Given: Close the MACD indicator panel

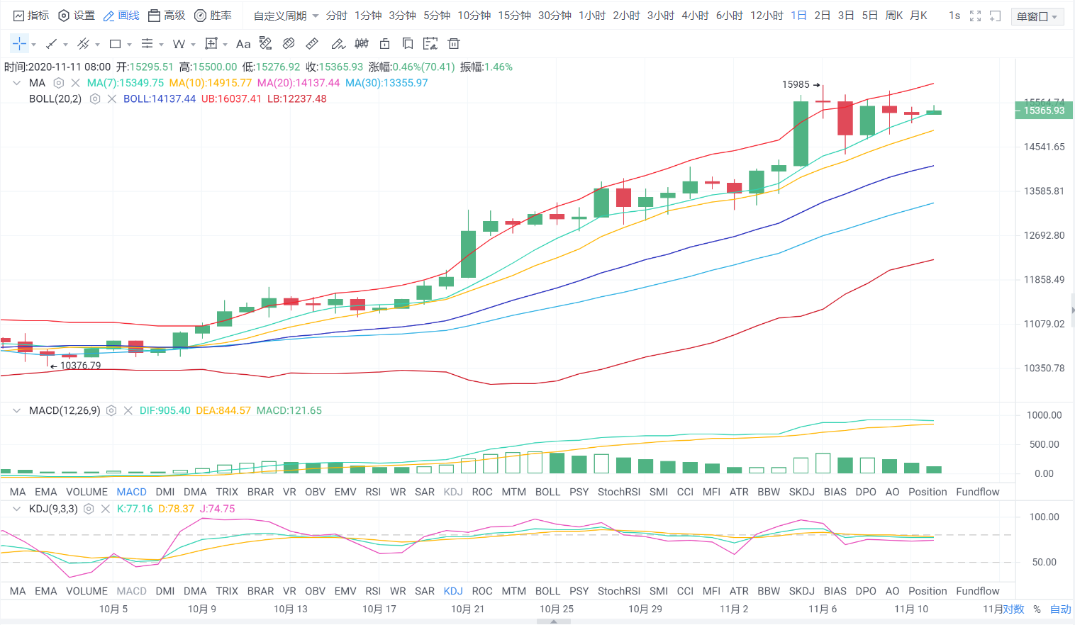Looking at the screenshot, I should (x=128, y=410).
